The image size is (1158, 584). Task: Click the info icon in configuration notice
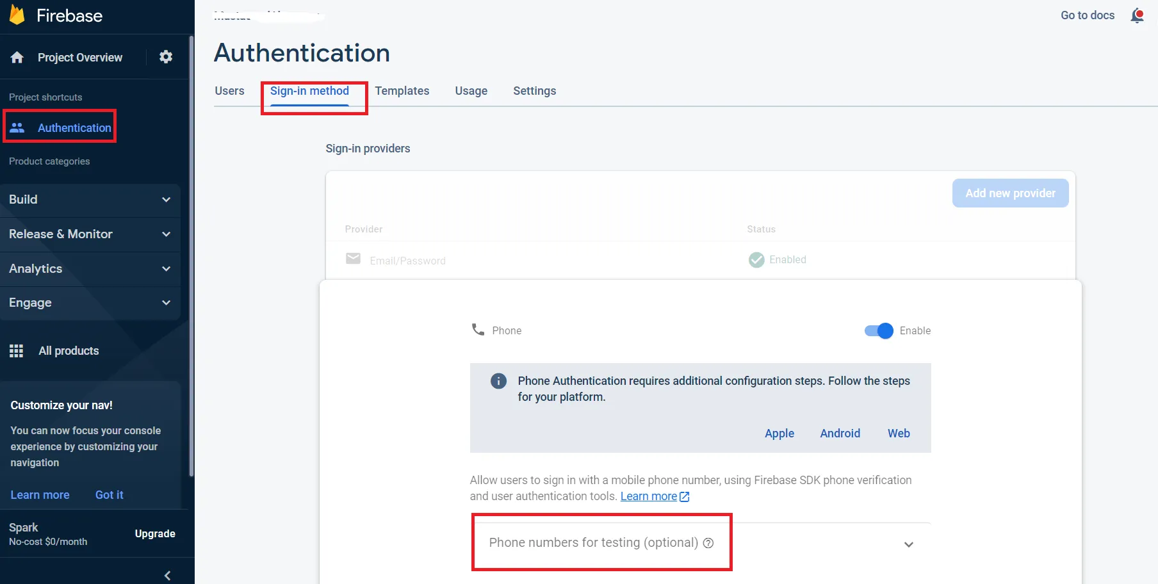[x=498, y=381]
